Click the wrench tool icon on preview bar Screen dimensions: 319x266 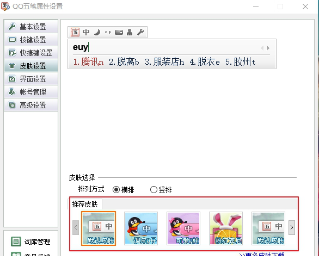(140, 32)
